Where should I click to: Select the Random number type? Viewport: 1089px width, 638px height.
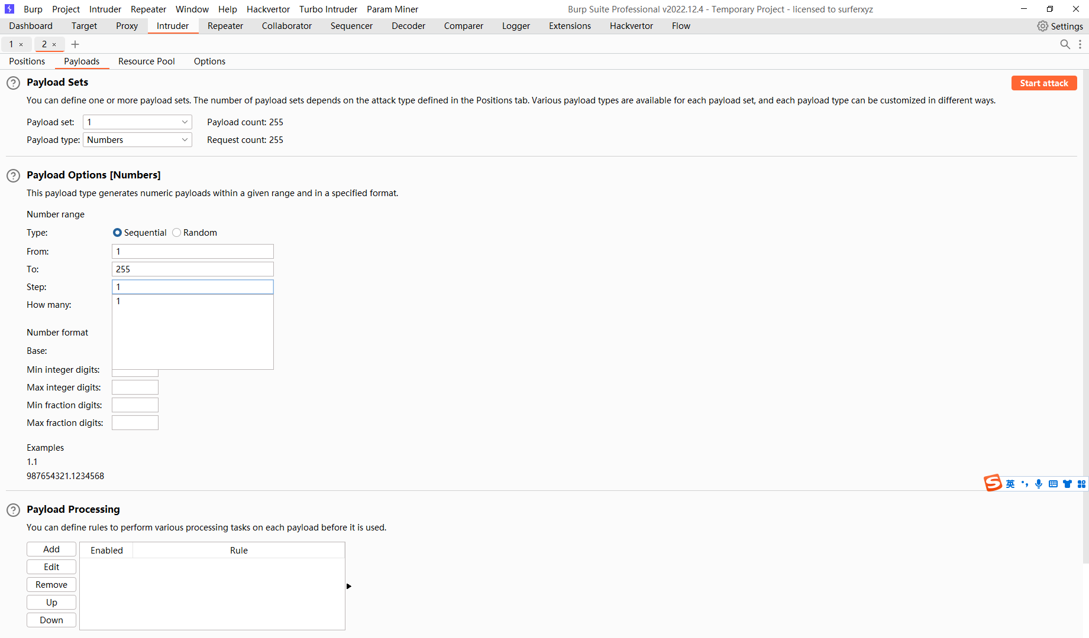176,232
